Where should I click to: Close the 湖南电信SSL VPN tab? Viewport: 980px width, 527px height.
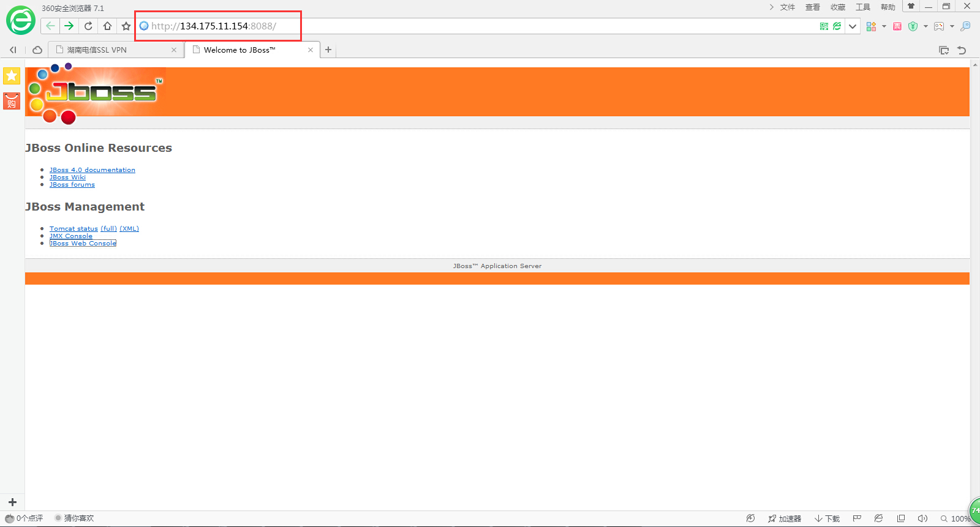tap(174, 50)
